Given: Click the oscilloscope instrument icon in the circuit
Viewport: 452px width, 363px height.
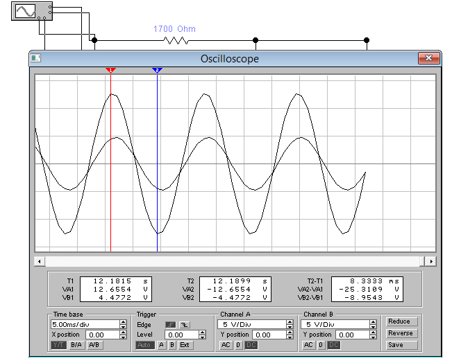Looking at the screenshot, I should (x=32, y=11).
